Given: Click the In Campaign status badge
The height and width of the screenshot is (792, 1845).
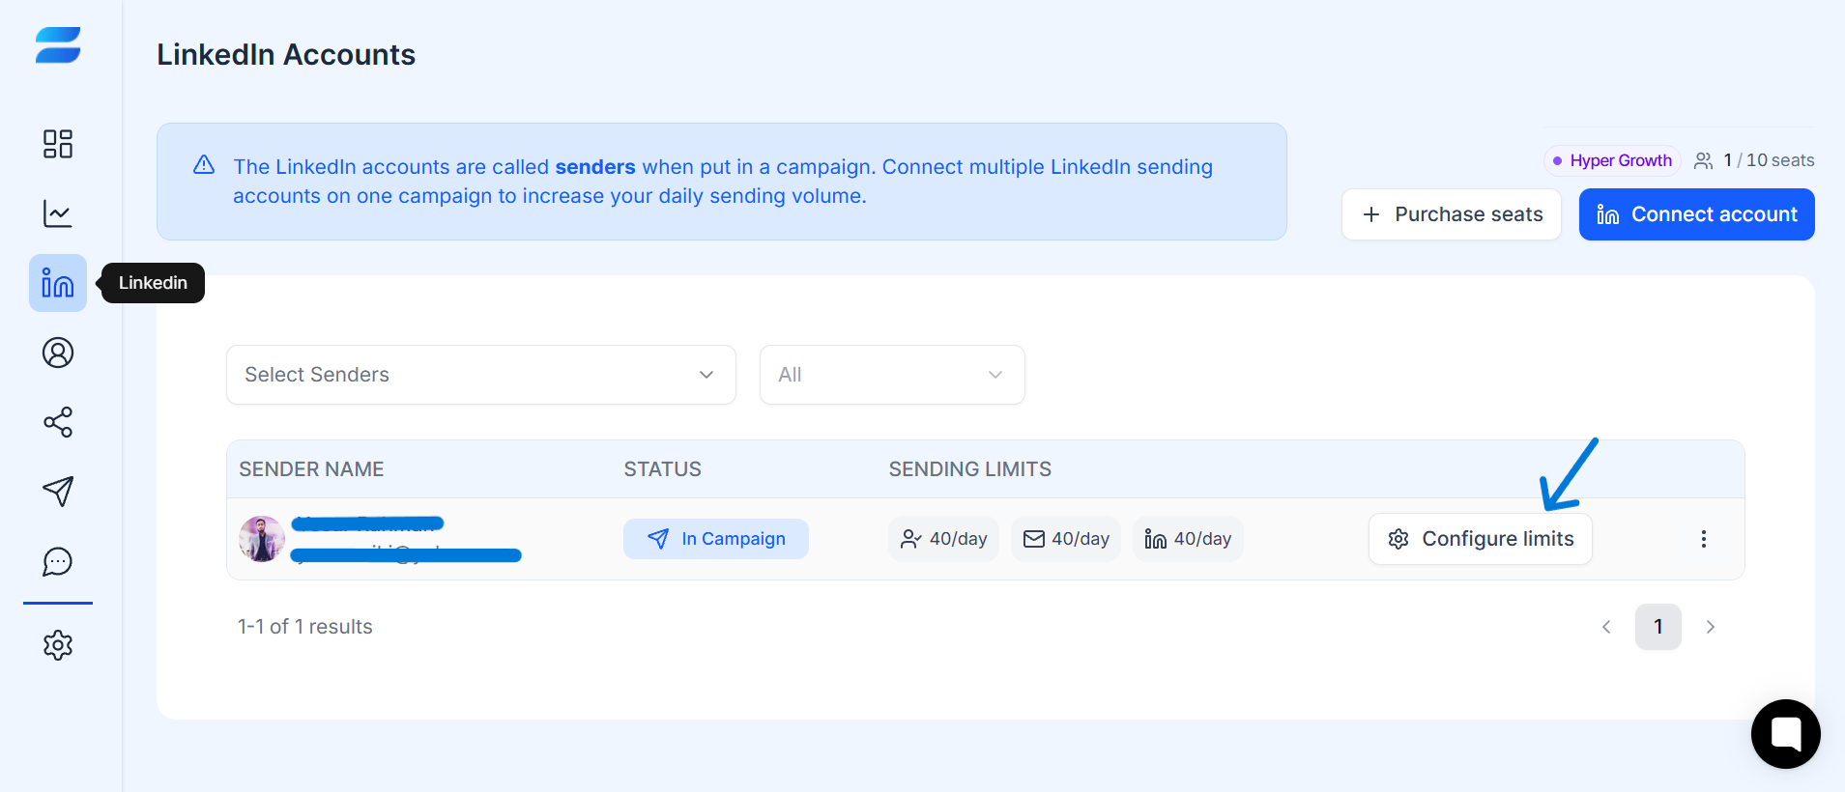Looking at the screenshot, I should pos(716,539).
